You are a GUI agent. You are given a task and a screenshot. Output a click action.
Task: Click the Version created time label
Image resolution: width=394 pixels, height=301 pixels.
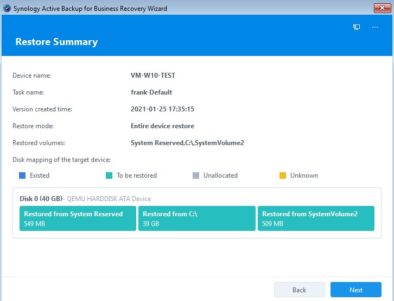(42, 109)
